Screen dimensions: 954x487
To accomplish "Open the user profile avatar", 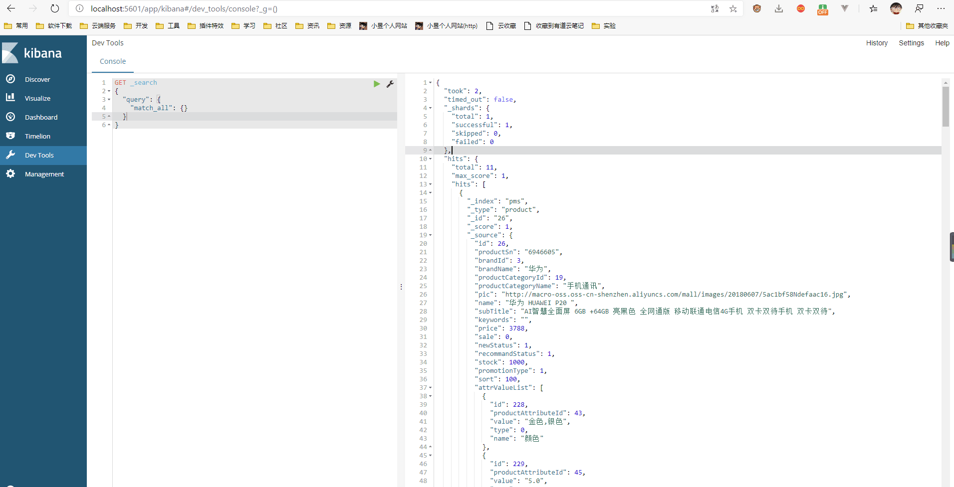I will pos(896,8).
